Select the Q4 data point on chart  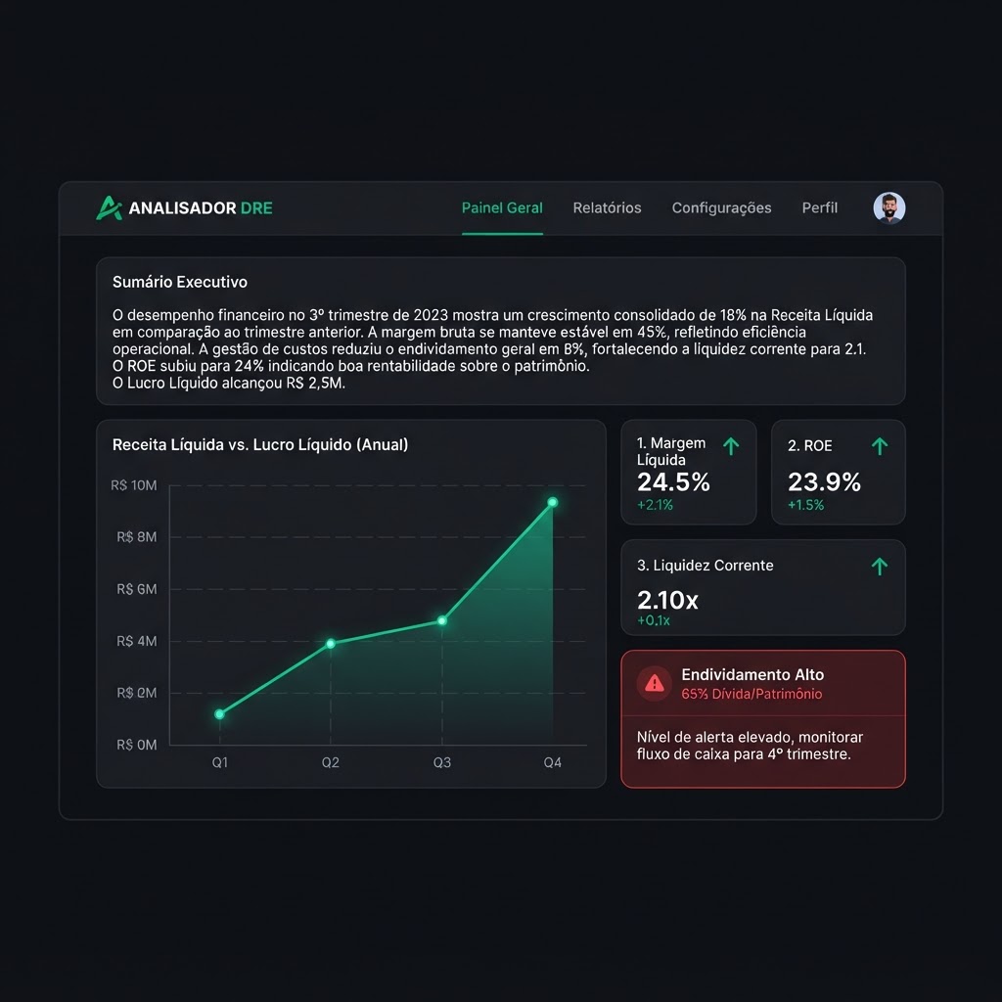(x=553, y=502)
